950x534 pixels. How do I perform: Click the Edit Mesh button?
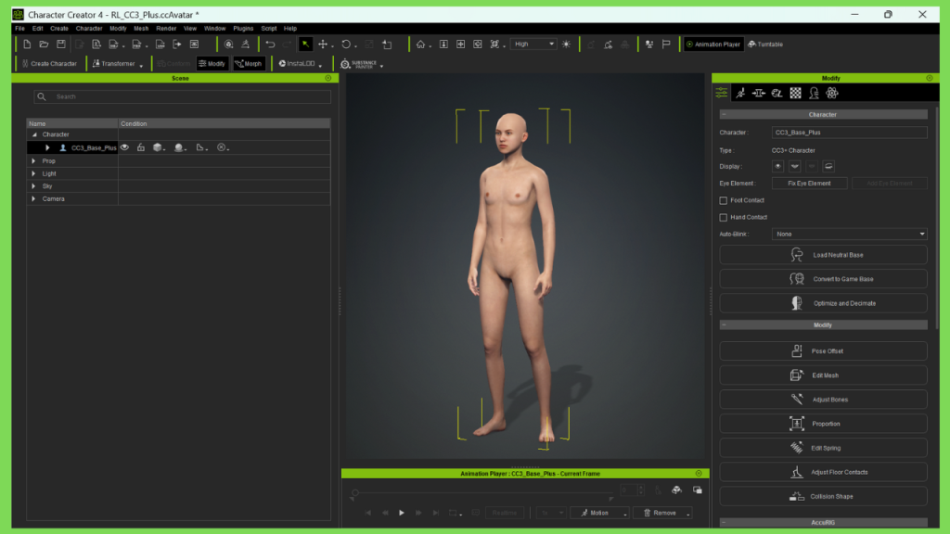[823, 375]
